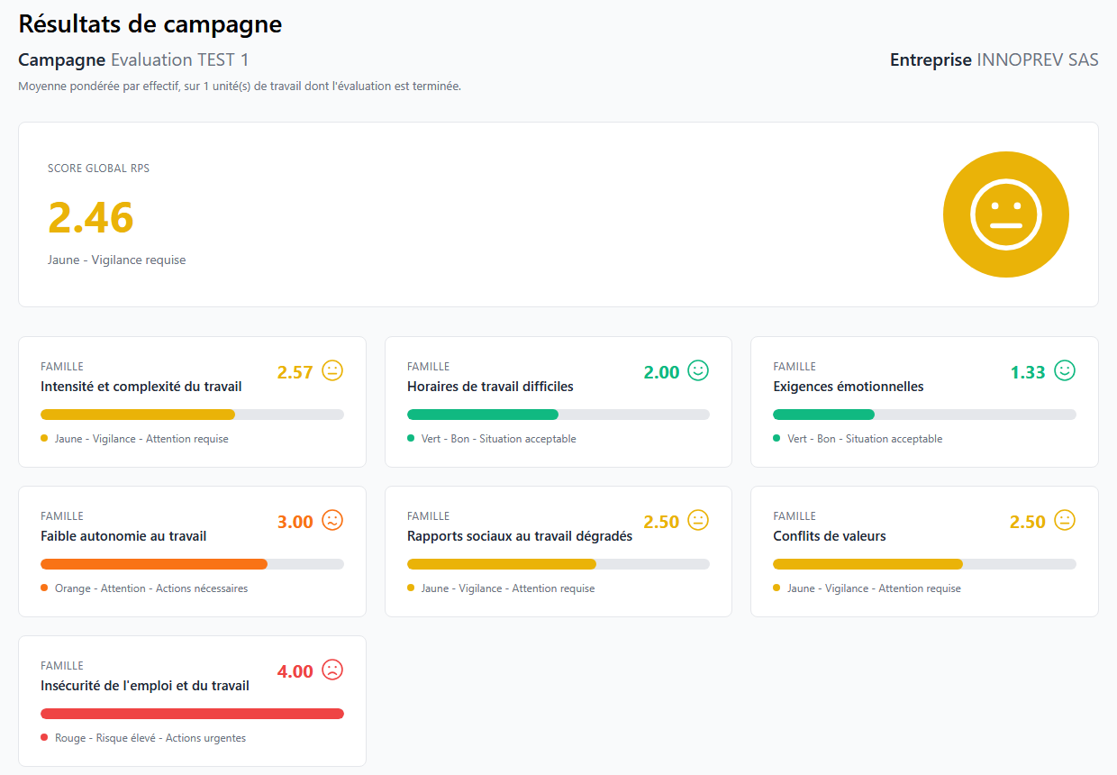This screenshot has height=775, width=1117.
Task: Click the red dot before Rouge - Risque élevé
Action: tap(44, 738)
